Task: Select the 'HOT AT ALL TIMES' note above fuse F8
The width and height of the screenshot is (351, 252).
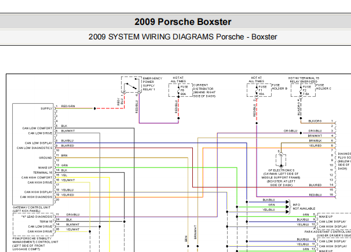Action: coord(178,79)
